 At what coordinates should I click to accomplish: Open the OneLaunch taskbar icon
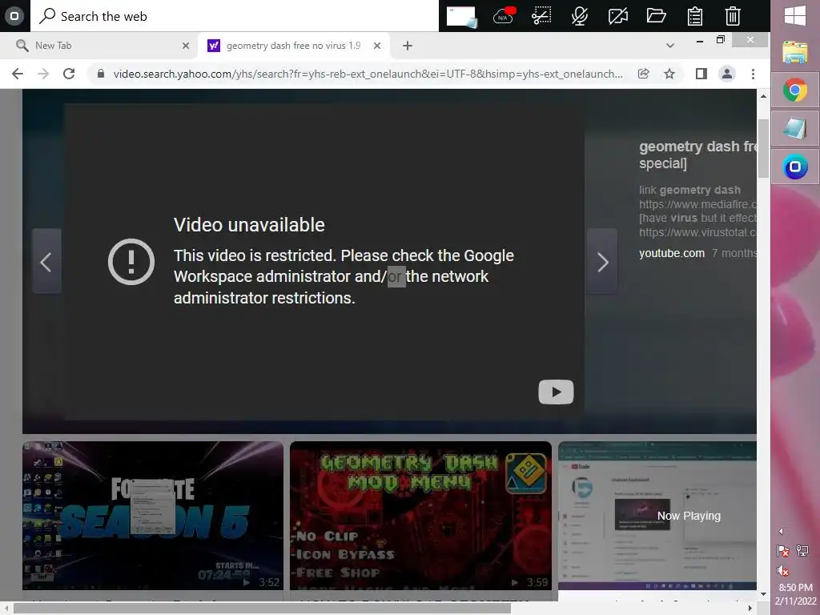tap(795, 167)
